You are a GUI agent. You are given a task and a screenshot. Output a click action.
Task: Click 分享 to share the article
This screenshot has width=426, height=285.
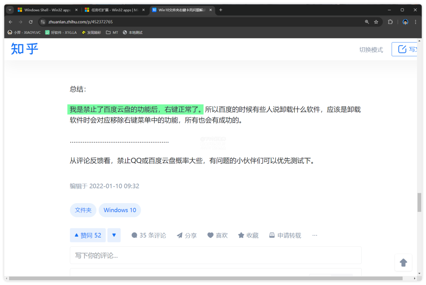[187, 235]
